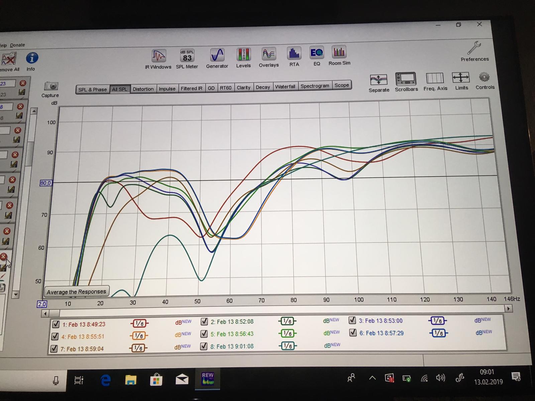This screenshot has height=401, width=535.
Task: Hide trace 8: Feb 13 9:01:08
Action: (x=204, y=346)
